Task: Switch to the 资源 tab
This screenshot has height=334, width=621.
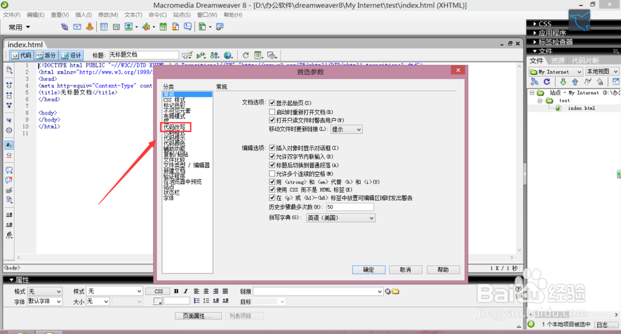Action: point(557,61)
